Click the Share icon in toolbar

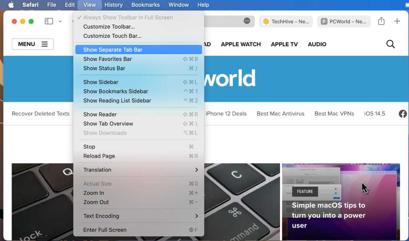pos(381,21)
